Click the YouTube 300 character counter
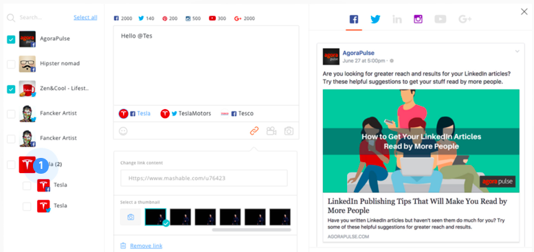This screenshot has height=252, width=534. (218, 19)
